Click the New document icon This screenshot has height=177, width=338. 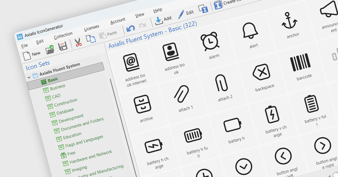click(27, 55)
